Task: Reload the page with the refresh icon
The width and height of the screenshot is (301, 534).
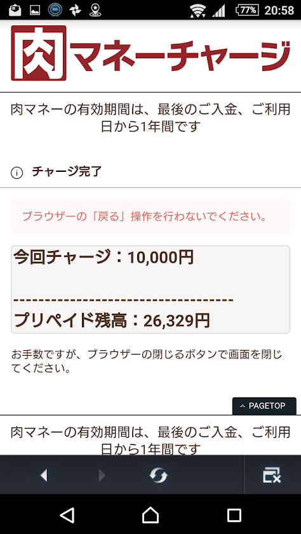Action: tap(159, 475)
